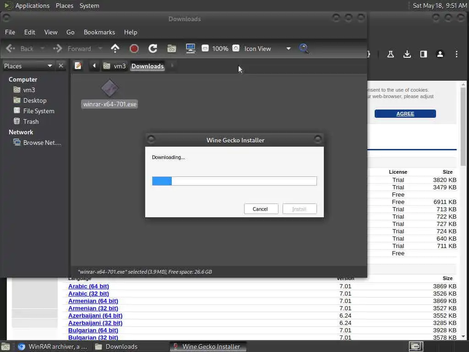This screenshot has height=352, width=469.
Task: Go up to parent folder arrow
Action: click(x=115, y=49)
